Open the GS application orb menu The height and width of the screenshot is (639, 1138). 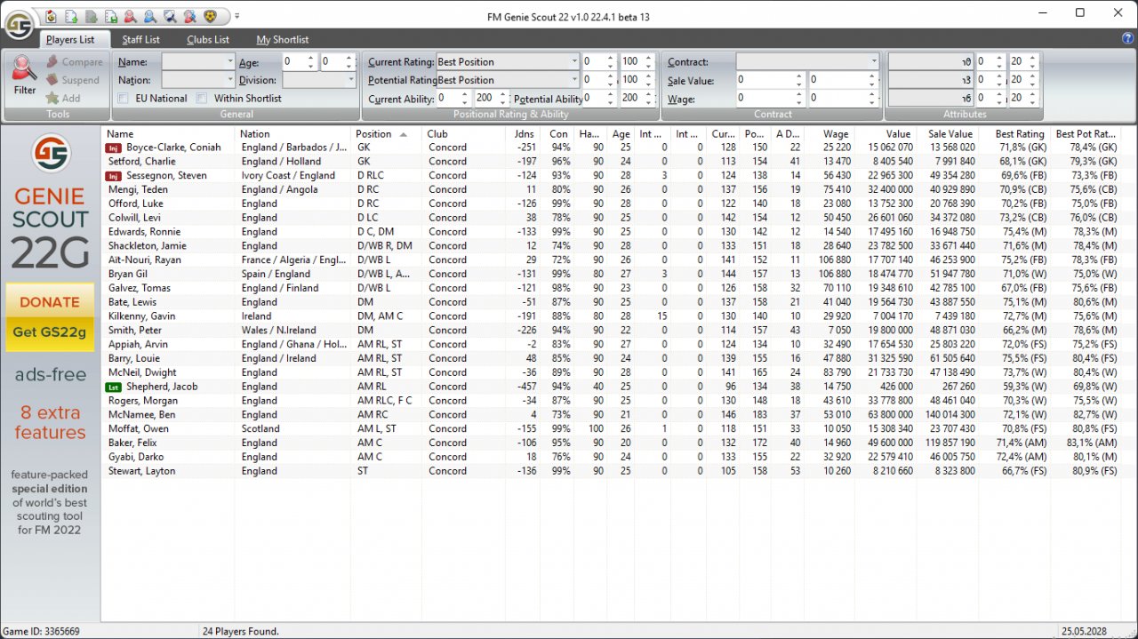pyautogui.click(x=19, y=23)
